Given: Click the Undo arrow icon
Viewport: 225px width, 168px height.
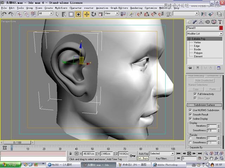Looking at the screenshot, I should [x=4, y=14].
